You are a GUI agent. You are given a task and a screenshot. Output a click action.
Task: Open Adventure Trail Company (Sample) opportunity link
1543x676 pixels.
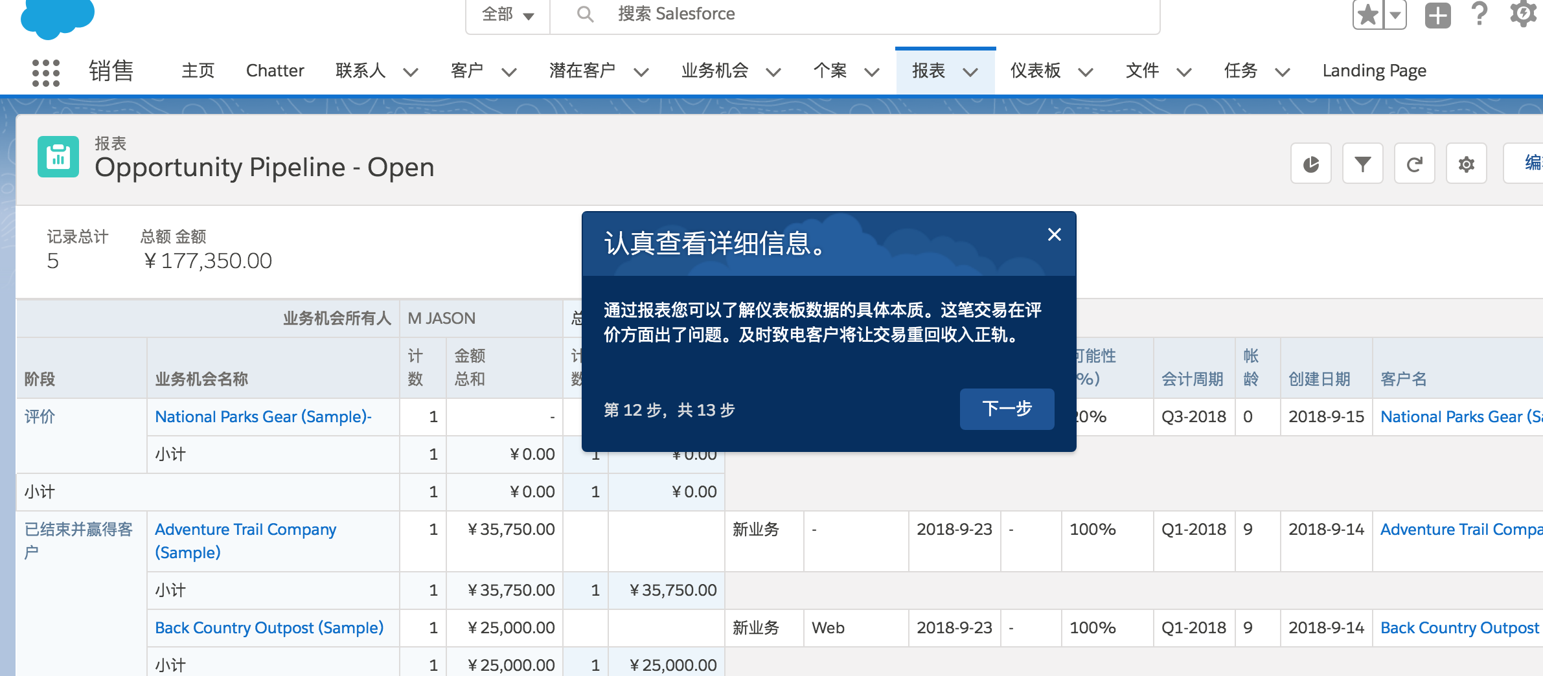[x=246, y=541]
